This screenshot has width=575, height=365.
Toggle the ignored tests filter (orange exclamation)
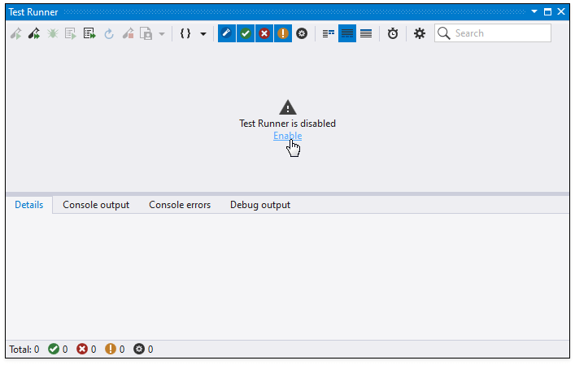(x=283, y=33)
